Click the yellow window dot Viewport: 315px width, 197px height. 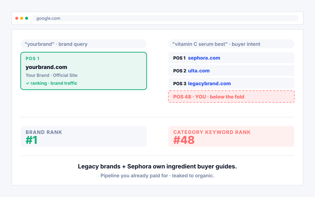pos(22,18)
